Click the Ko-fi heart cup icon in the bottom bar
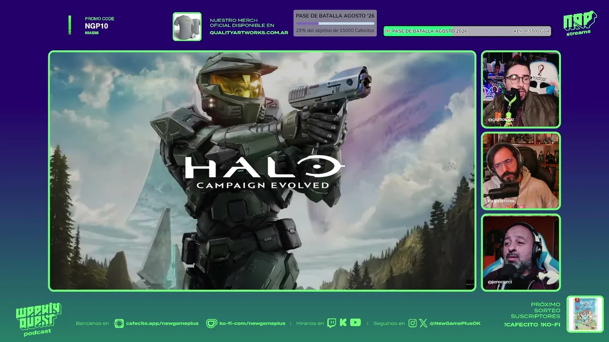This screenshot has height=342, width=609. (211, 323)
